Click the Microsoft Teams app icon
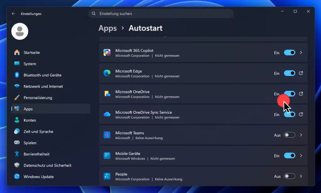 coord(107,135)
